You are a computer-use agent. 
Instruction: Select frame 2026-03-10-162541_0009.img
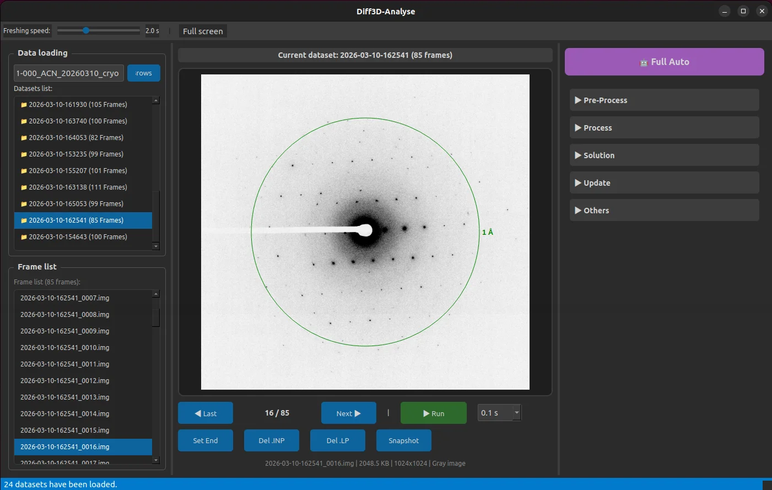[x=83, y=331]
